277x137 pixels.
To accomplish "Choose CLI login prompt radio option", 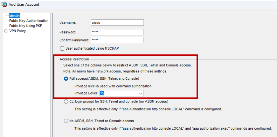I will coord(66,102).
